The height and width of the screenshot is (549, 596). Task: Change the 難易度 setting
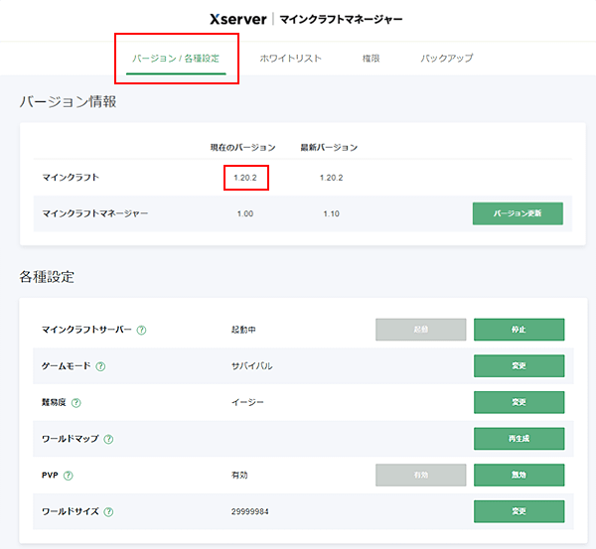pyautogui.click(x=519, y=402)
